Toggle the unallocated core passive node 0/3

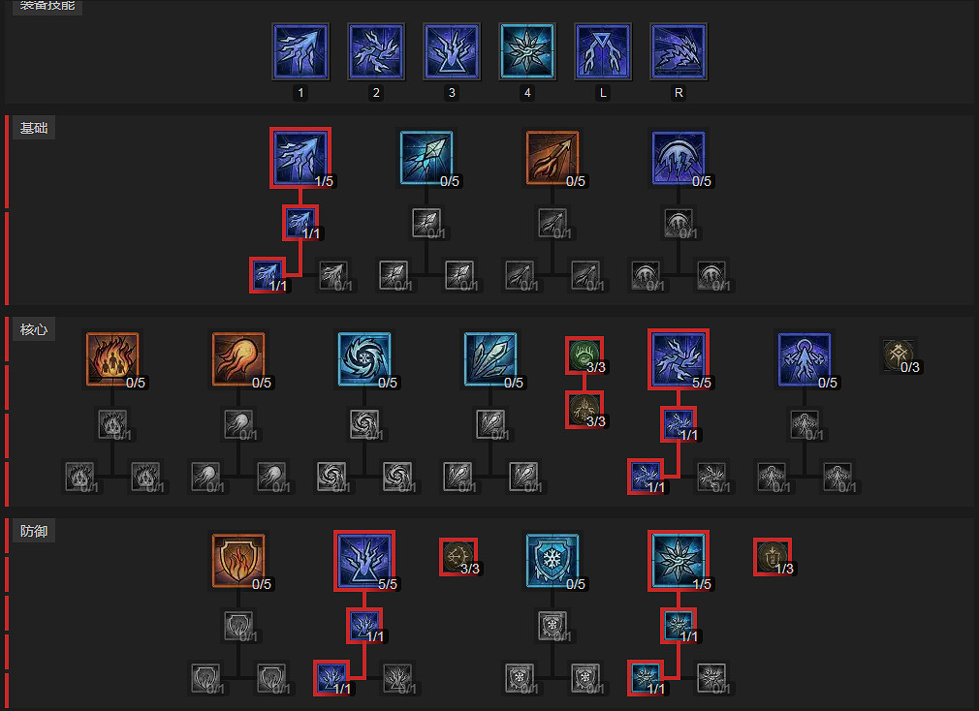tap(900, 355)
